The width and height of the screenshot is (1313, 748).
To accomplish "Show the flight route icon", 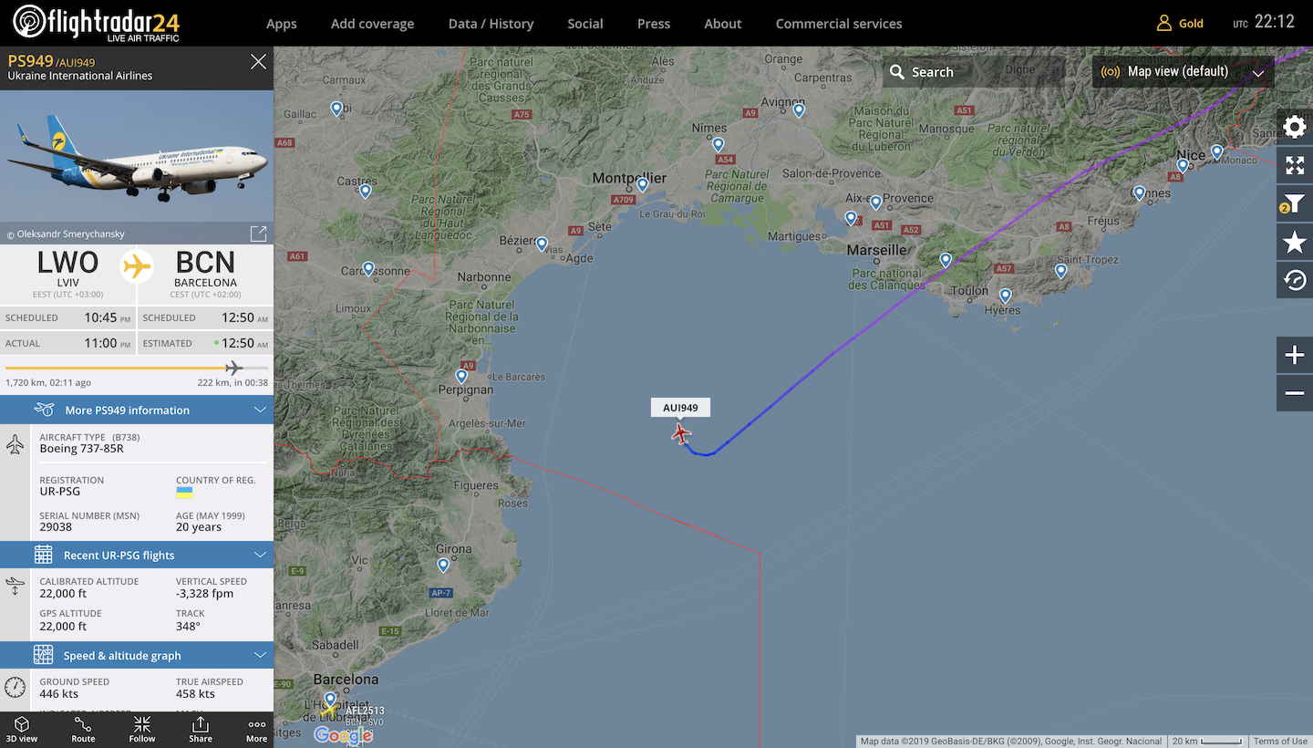I will click(83, 730).
